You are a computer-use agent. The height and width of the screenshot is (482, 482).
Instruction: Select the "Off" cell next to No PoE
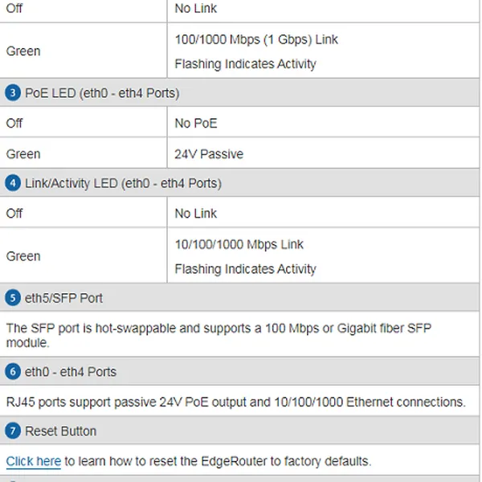click(14, 124)
